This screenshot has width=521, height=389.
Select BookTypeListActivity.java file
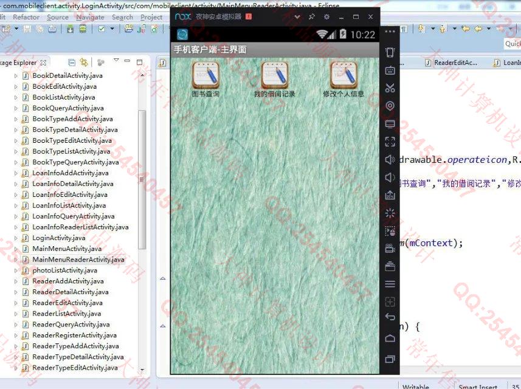[x=71, y=151]
